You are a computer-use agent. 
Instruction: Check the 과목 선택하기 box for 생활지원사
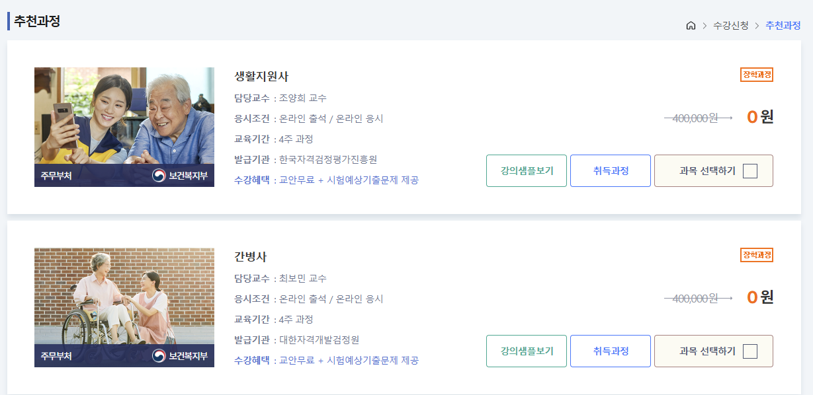749,171
